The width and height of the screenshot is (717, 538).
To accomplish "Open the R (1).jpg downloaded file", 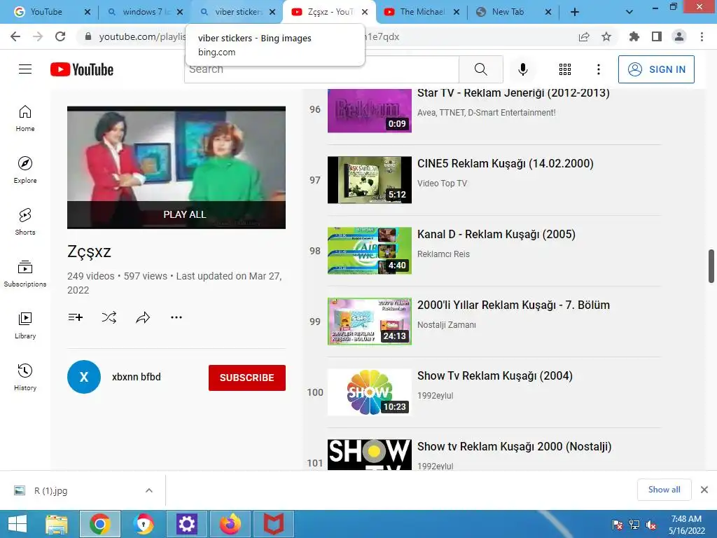I will click(x=50, y=491).
